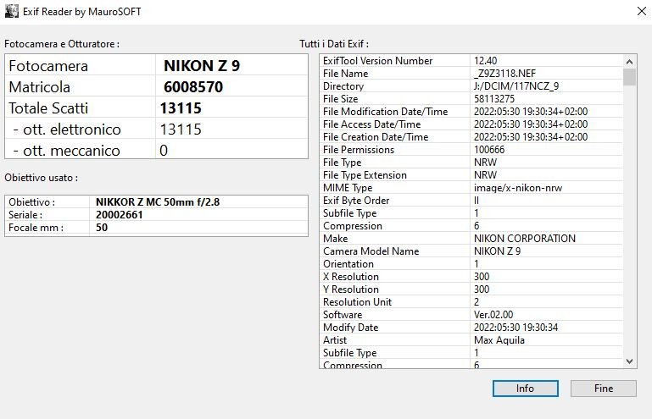Select the Make row label
Screen dimensions: 652x419
point(336,239)
